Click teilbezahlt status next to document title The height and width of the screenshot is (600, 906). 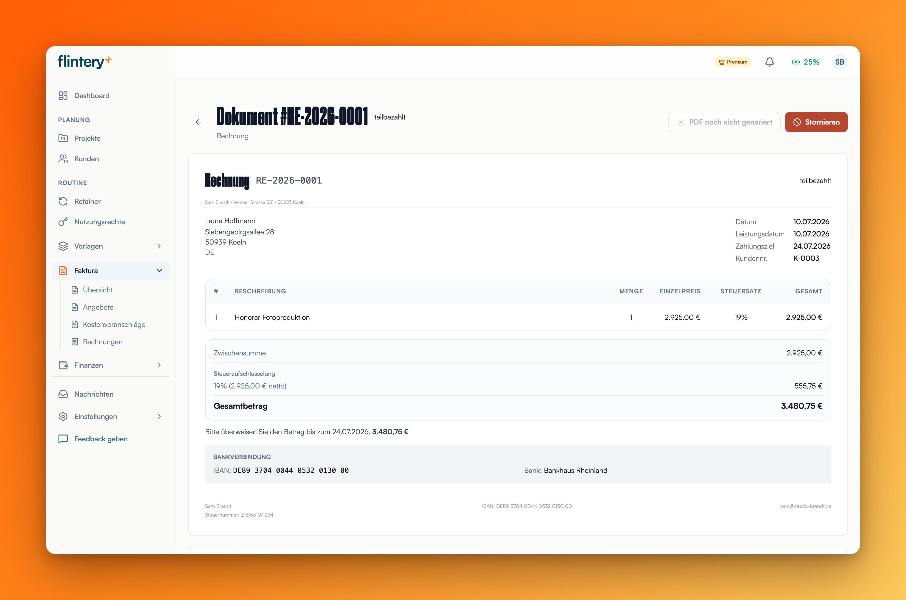[389, 117]
